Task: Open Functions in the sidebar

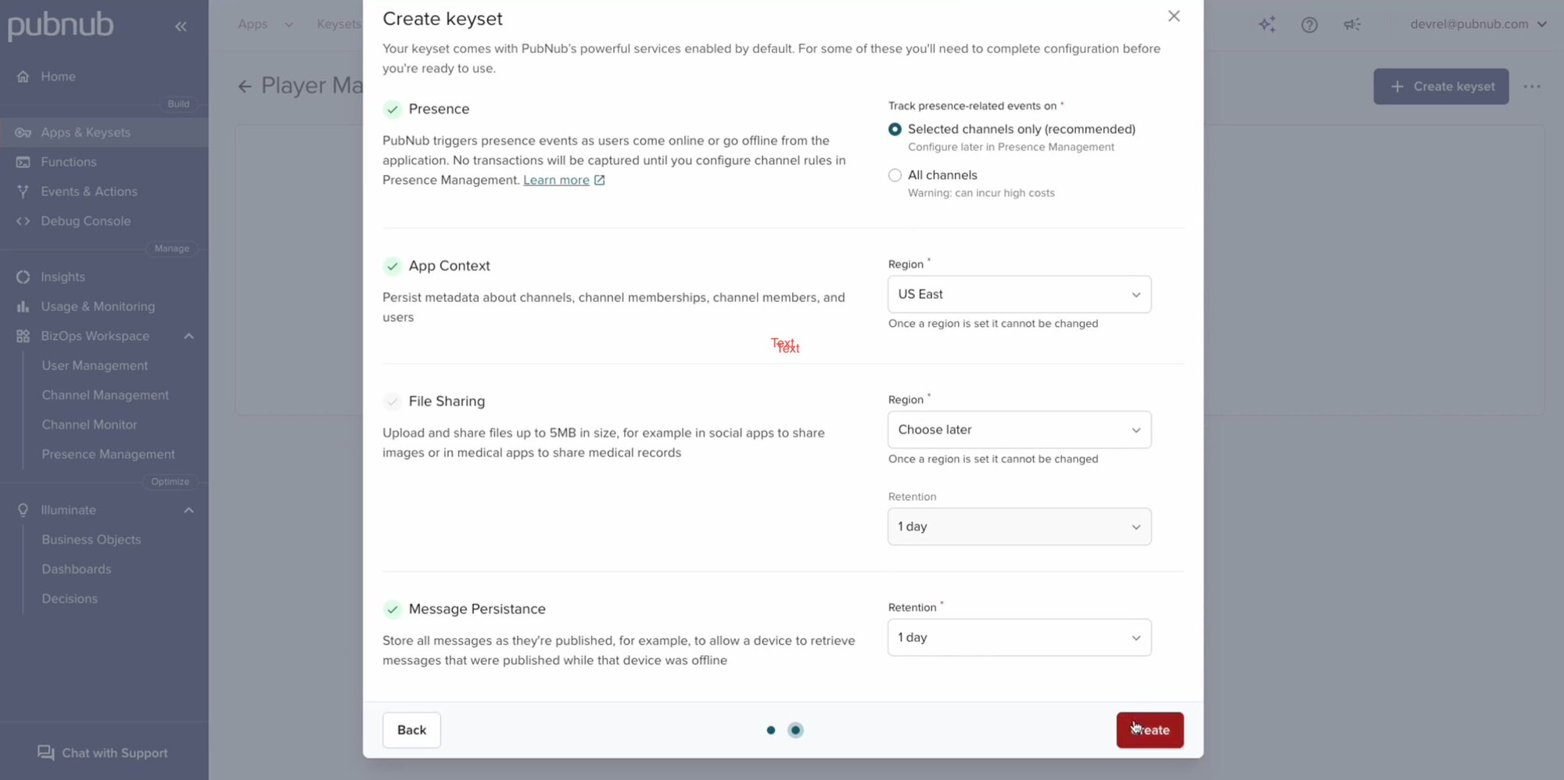Action: (69, 162)
